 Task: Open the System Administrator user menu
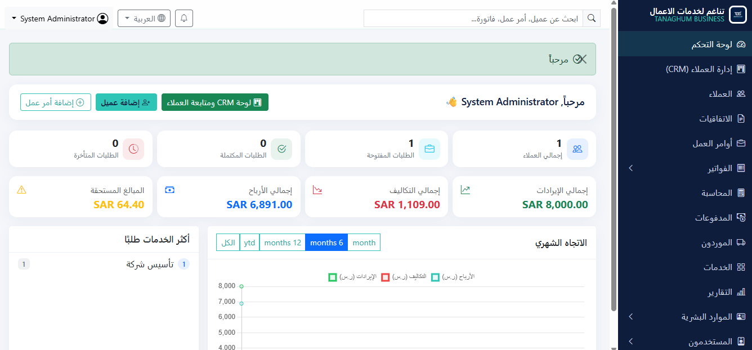click(x=60, y=19)
